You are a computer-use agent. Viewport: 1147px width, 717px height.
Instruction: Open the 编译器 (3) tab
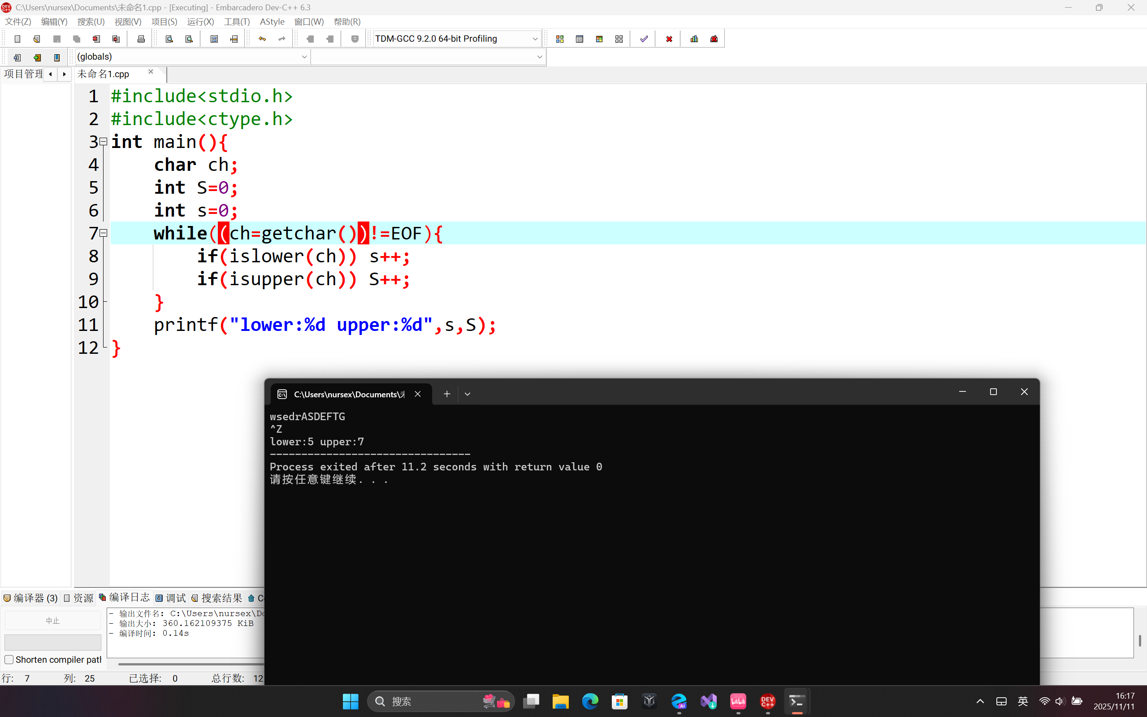31,598
